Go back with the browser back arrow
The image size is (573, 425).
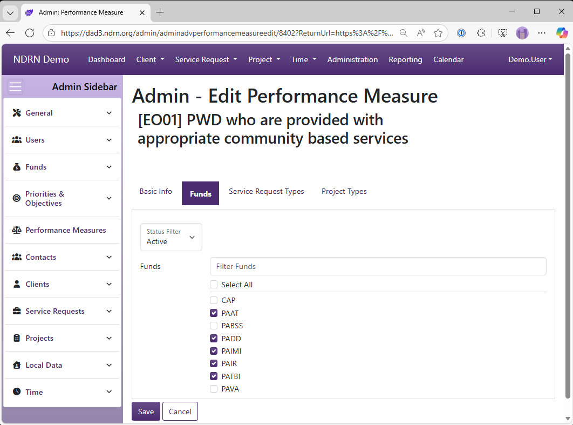(x=10, y=33)
